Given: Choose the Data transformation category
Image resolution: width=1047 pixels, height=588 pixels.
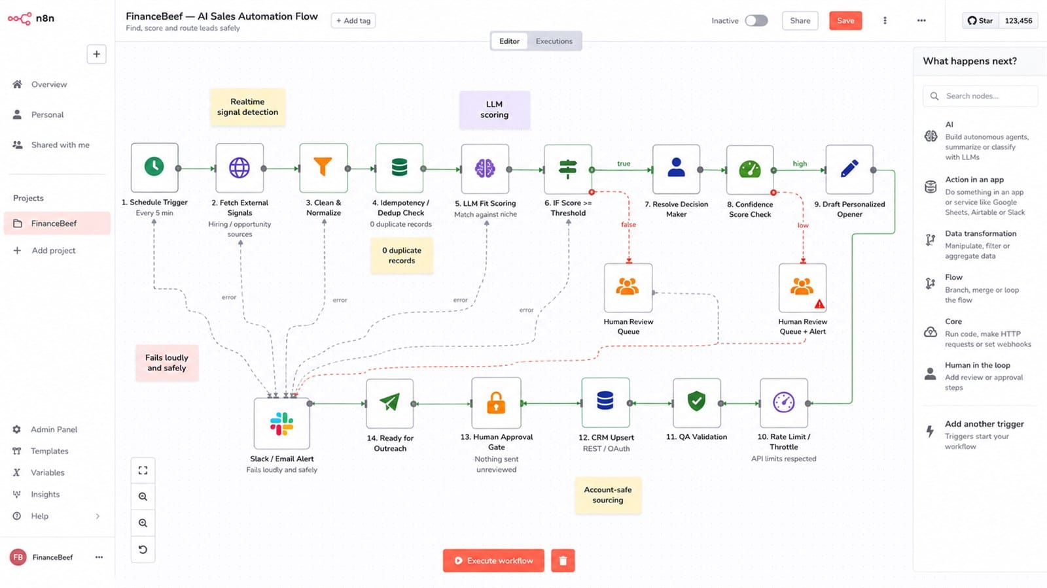Looking at the screenshot, I should 980,244.
